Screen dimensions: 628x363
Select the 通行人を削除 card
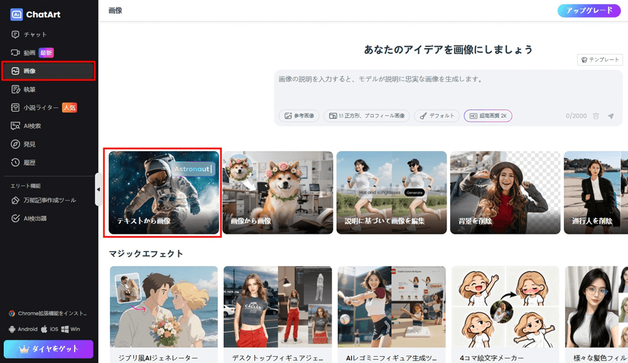click(x=596, y=192)
